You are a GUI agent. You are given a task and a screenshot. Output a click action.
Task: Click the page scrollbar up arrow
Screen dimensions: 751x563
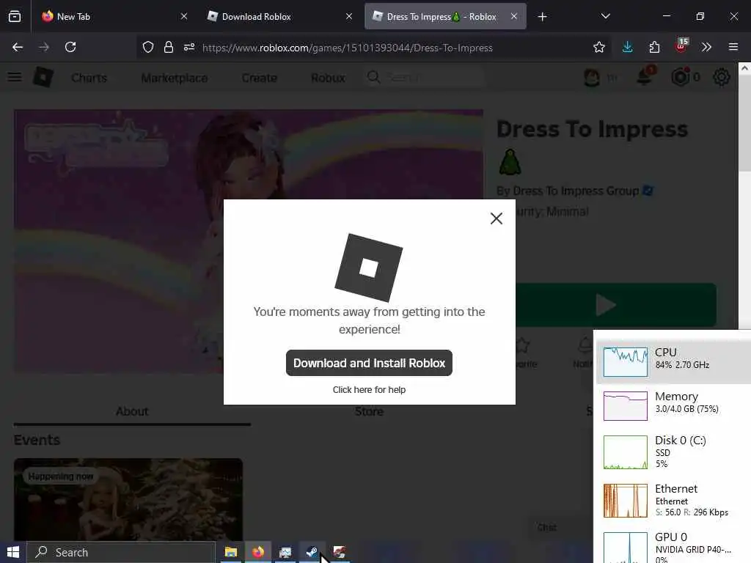744,68
